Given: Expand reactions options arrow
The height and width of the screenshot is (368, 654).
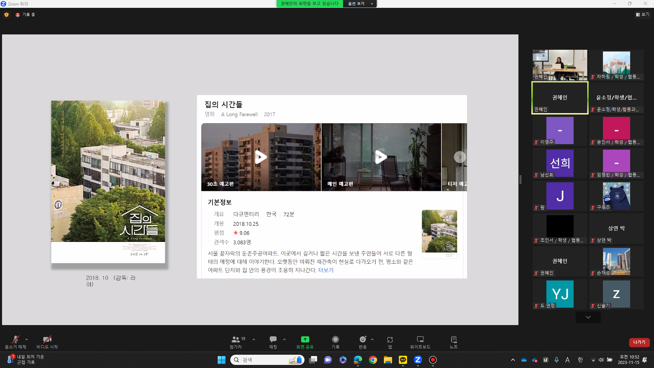Looking at the screenshot, I should [372, 339].
